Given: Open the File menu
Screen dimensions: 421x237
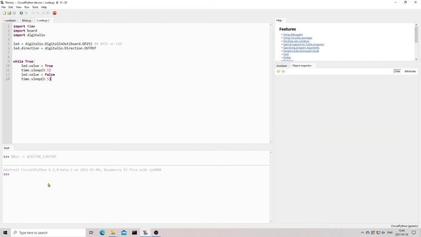Looking at the screenshot, I should 3,7.
